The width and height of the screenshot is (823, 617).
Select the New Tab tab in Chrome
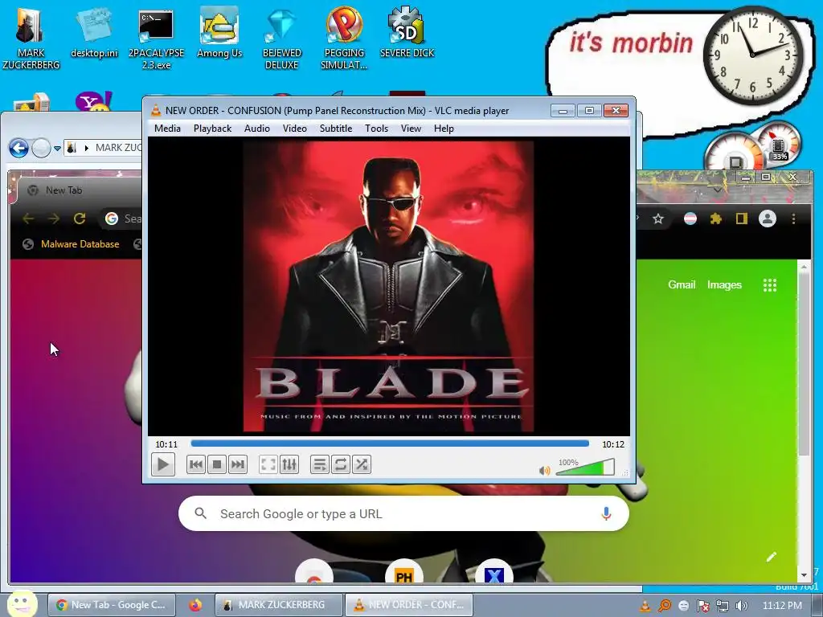coord(63,190)
